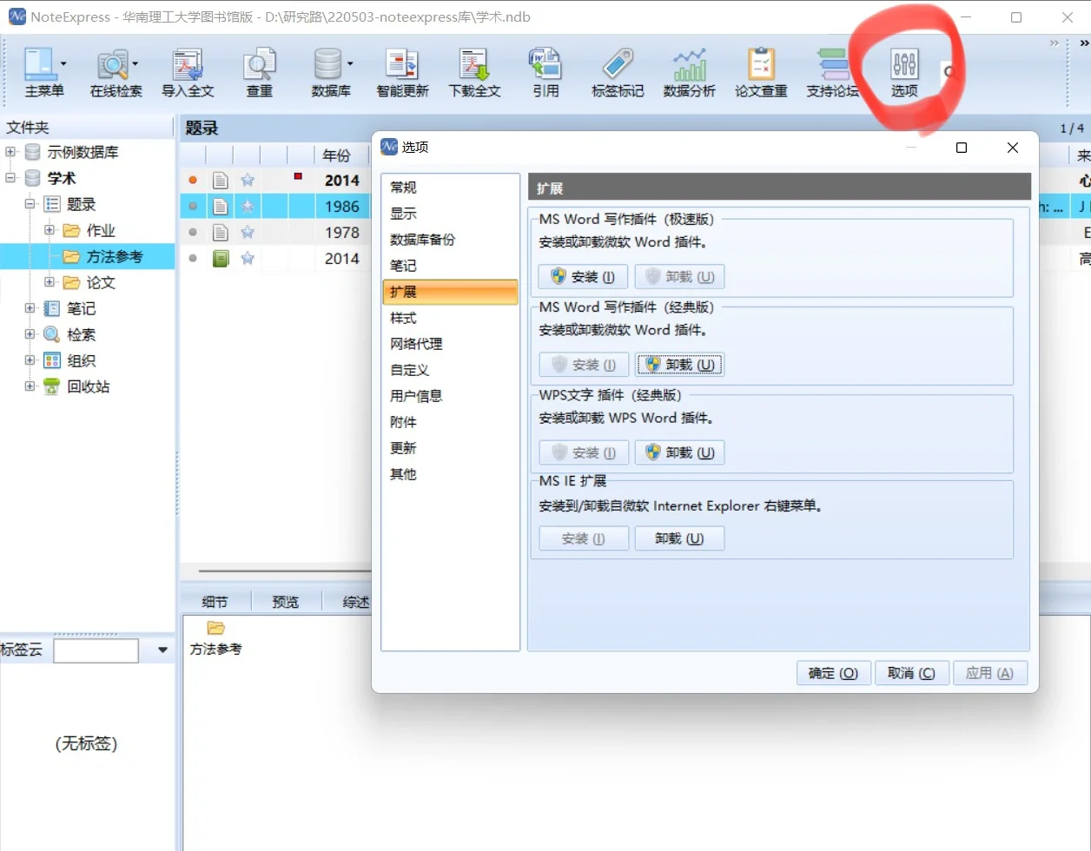
Task: Expand the 笔记 tree node
Action: pyautogui.click(x=30, y=308)
